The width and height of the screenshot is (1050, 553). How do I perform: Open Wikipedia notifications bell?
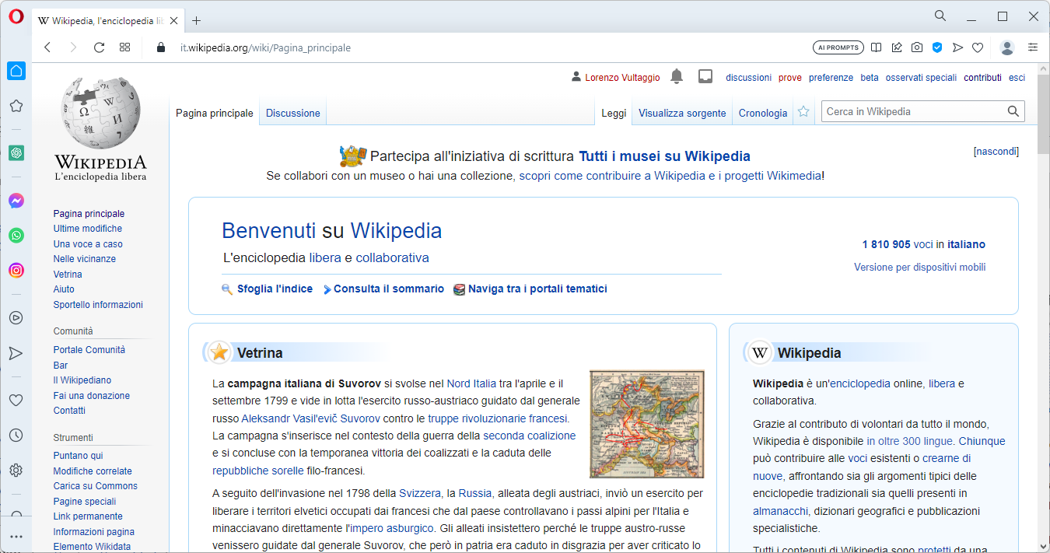pyautogui.click(x=677, y=76)
